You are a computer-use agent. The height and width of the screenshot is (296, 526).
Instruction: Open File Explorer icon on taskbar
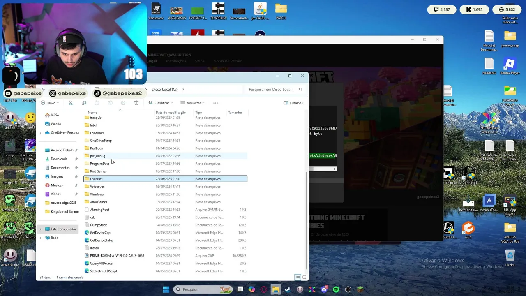click(x=276, y=289)
